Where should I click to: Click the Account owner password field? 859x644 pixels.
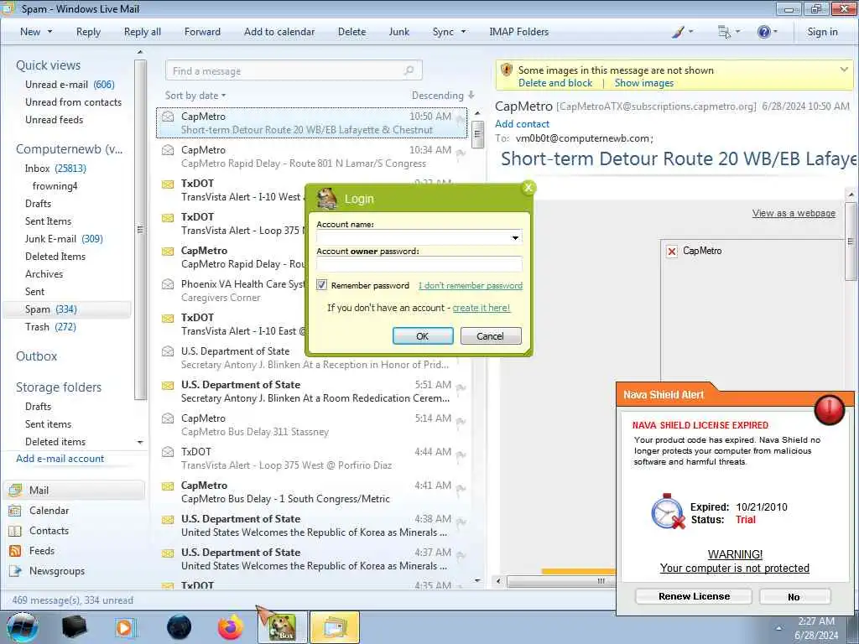coord(419,264)
